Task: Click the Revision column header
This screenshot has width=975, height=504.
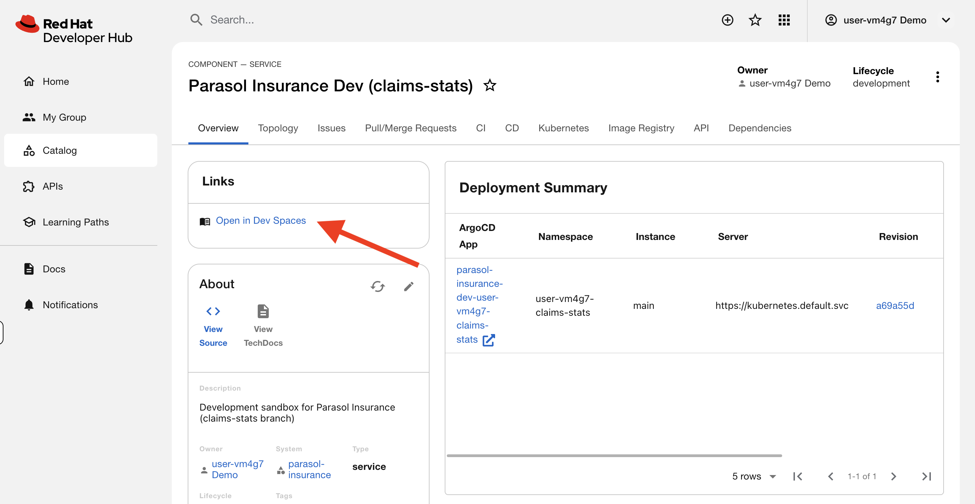Action: [x=898, y=237]
